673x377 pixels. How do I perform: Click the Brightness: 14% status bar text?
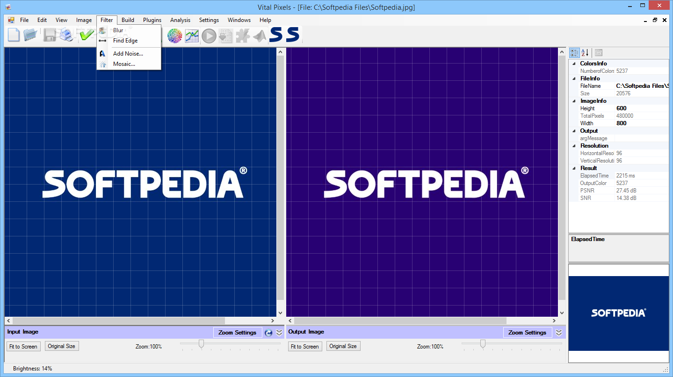pyautogui.click(x=33, y=369)
